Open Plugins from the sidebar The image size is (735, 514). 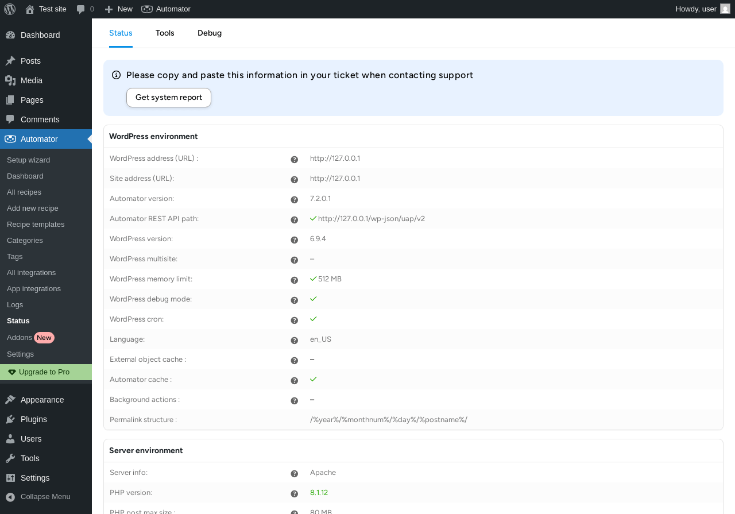point(34,419)
